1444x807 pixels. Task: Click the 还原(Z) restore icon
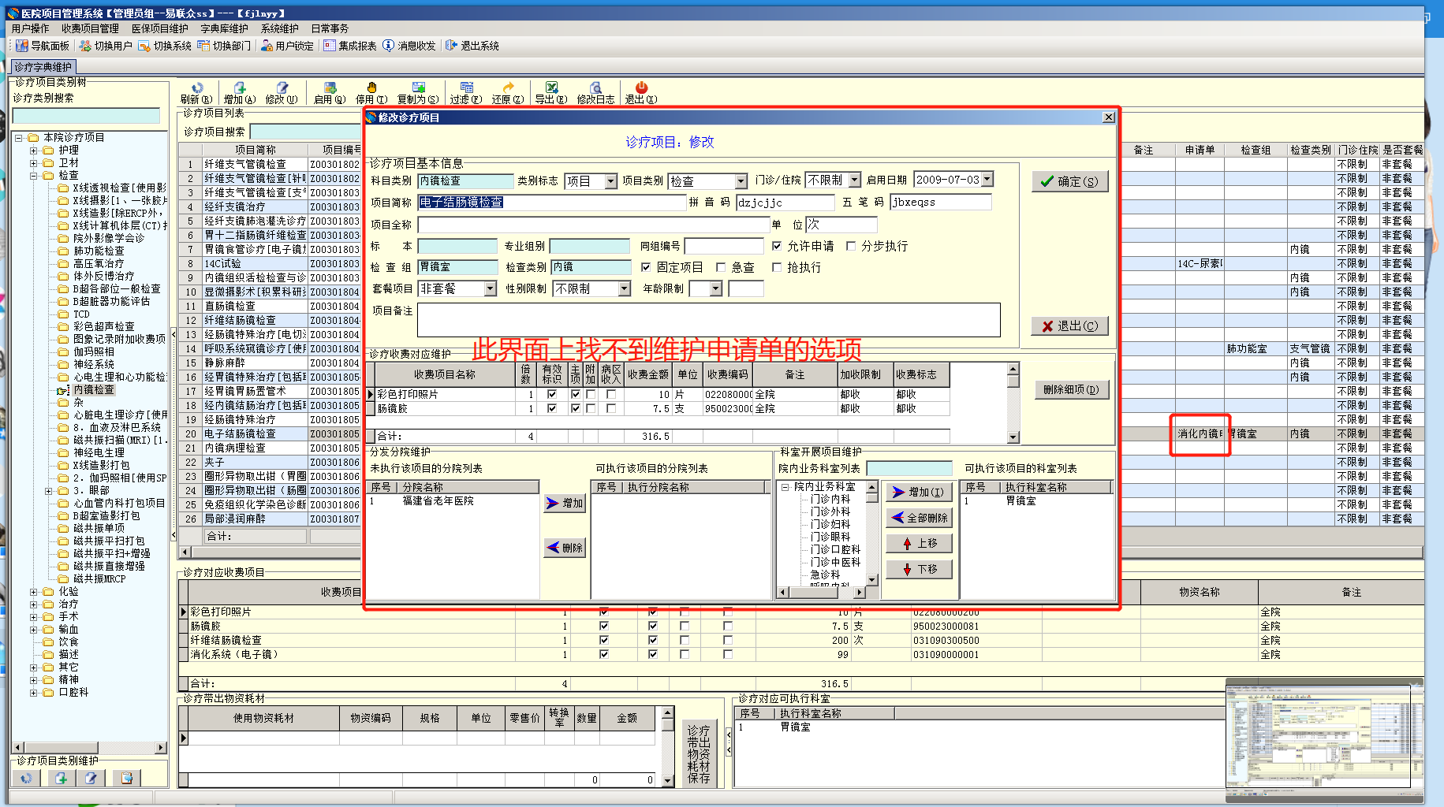(508, 87)
